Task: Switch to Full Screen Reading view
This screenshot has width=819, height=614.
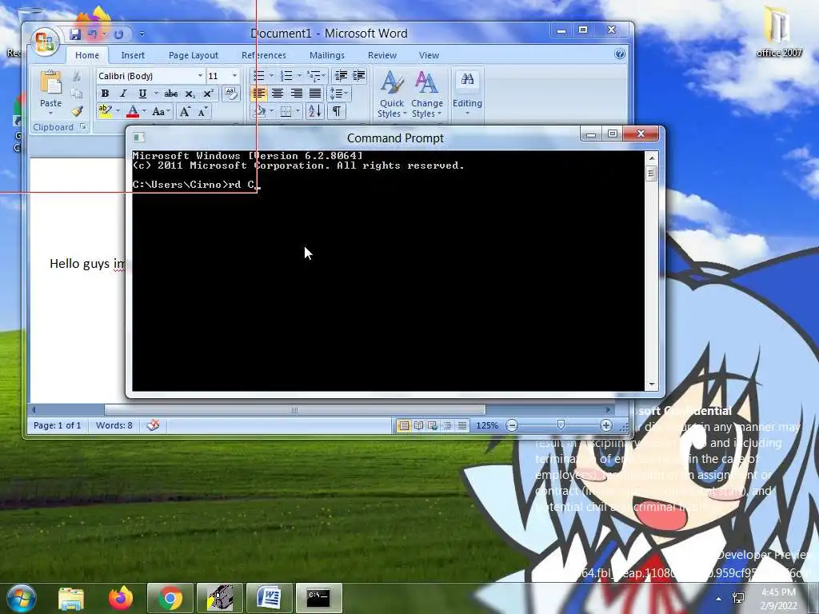Action: click(418, 425)
